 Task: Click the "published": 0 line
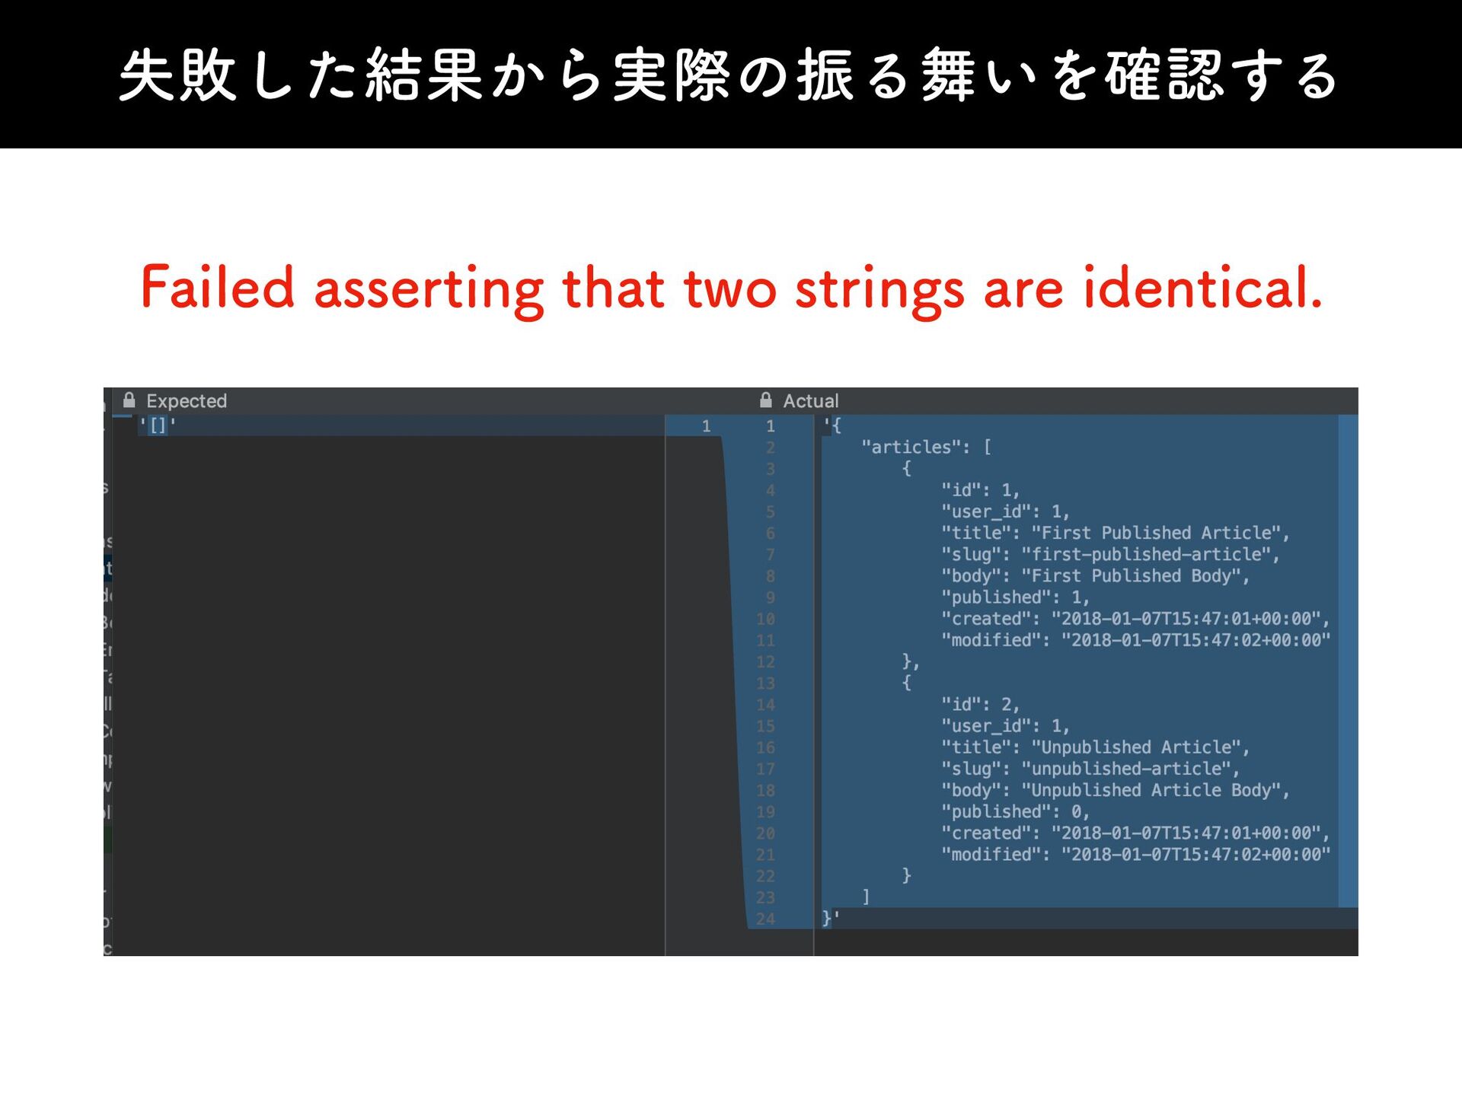point(1015,811)
